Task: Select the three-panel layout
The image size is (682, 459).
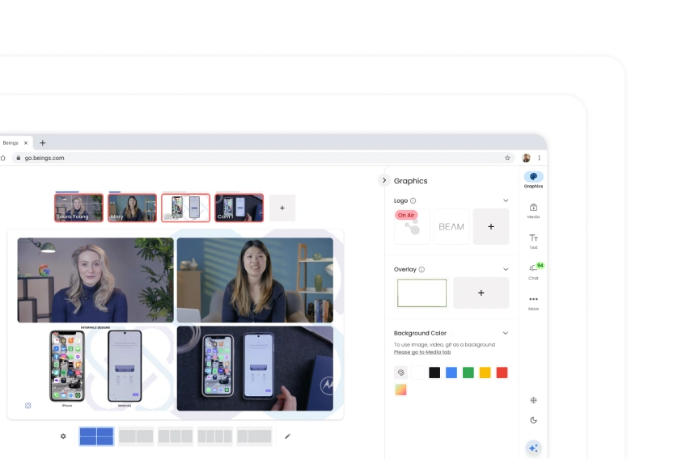Action: [x=176, y=436]
